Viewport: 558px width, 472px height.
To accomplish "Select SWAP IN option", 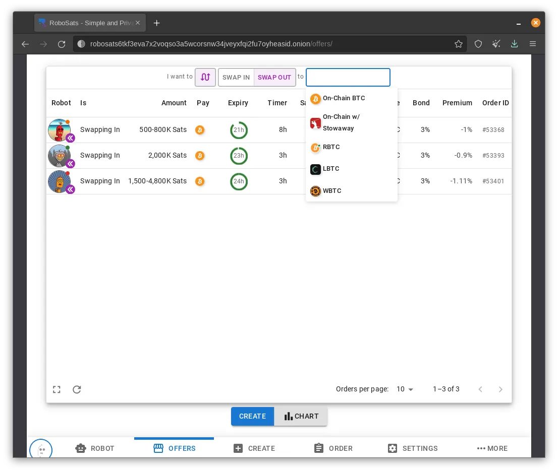I will 236,77.
